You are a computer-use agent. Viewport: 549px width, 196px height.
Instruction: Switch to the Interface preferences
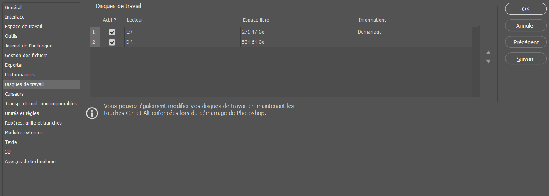[x=15, y=17]
